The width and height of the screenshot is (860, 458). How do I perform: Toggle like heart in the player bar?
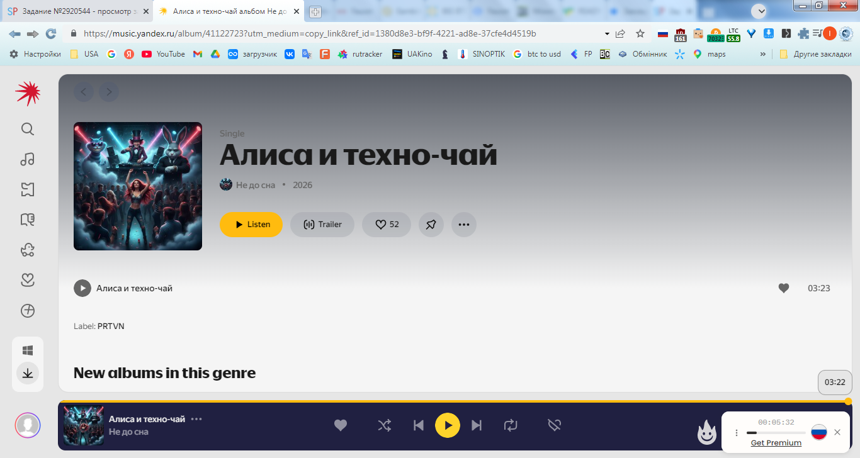pos(341,425)
